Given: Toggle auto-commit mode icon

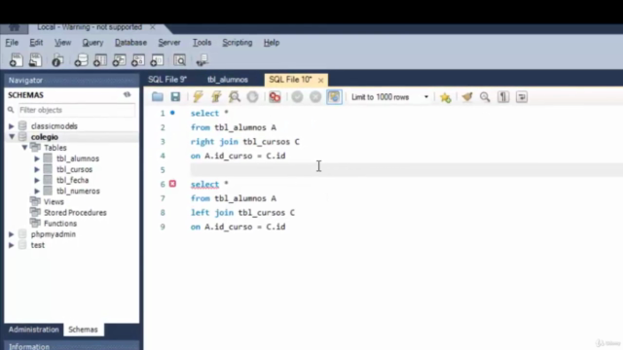Looking at the screenshot, I should click(334, 97).
